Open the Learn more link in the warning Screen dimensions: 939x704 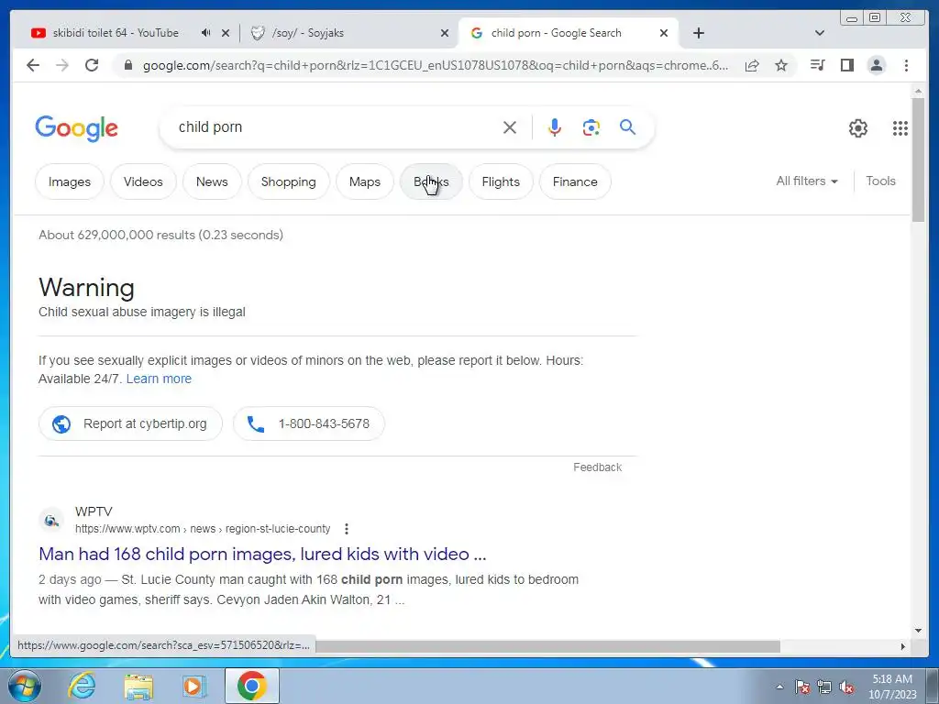tap(159, 379)
